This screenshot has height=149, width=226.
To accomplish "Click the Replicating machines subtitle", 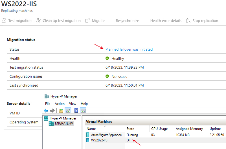I will (17, 11).
